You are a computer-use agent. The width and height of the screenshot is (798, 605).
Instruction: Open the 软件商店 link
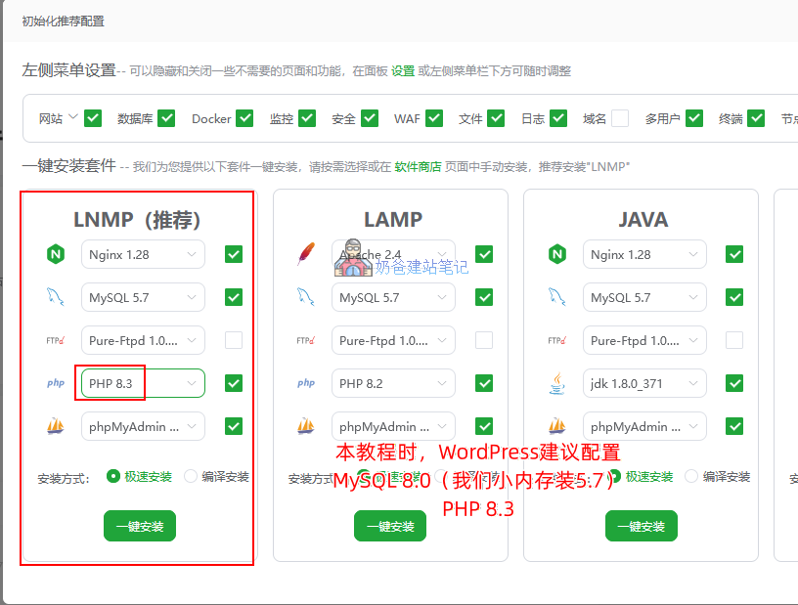[x=418, y=167]
